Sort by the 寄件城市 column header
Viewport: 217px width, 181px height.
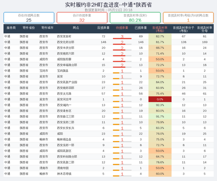pos(47,28)
